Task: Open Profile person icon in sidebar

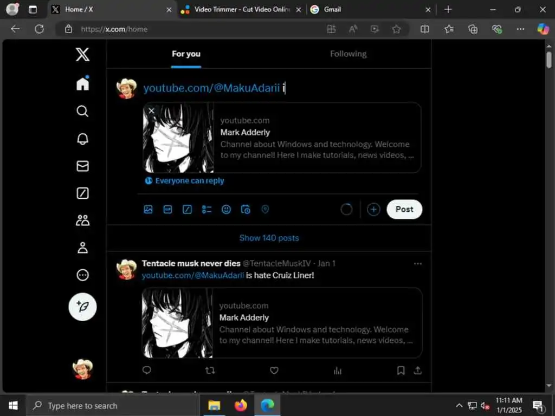Action: [82, 248]
